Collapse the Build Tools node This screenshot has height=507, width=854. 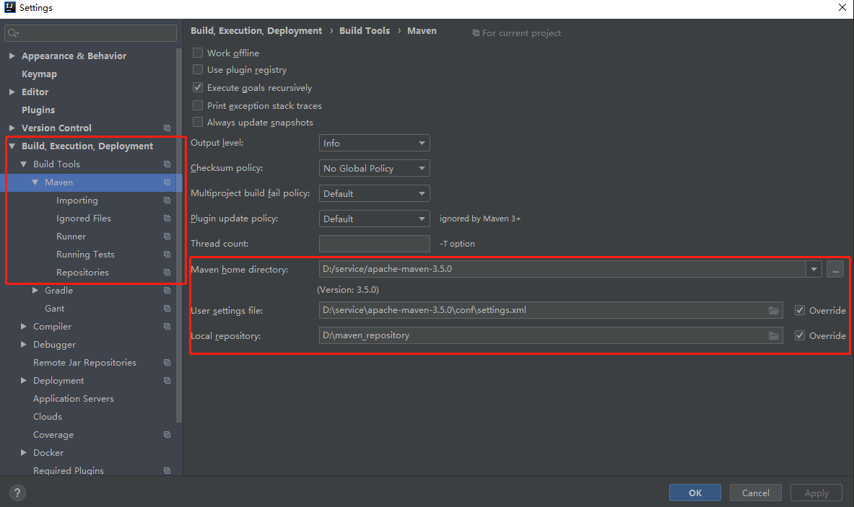23,164
